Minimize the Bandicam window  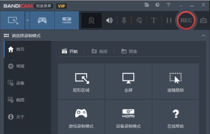pos(192,6)
